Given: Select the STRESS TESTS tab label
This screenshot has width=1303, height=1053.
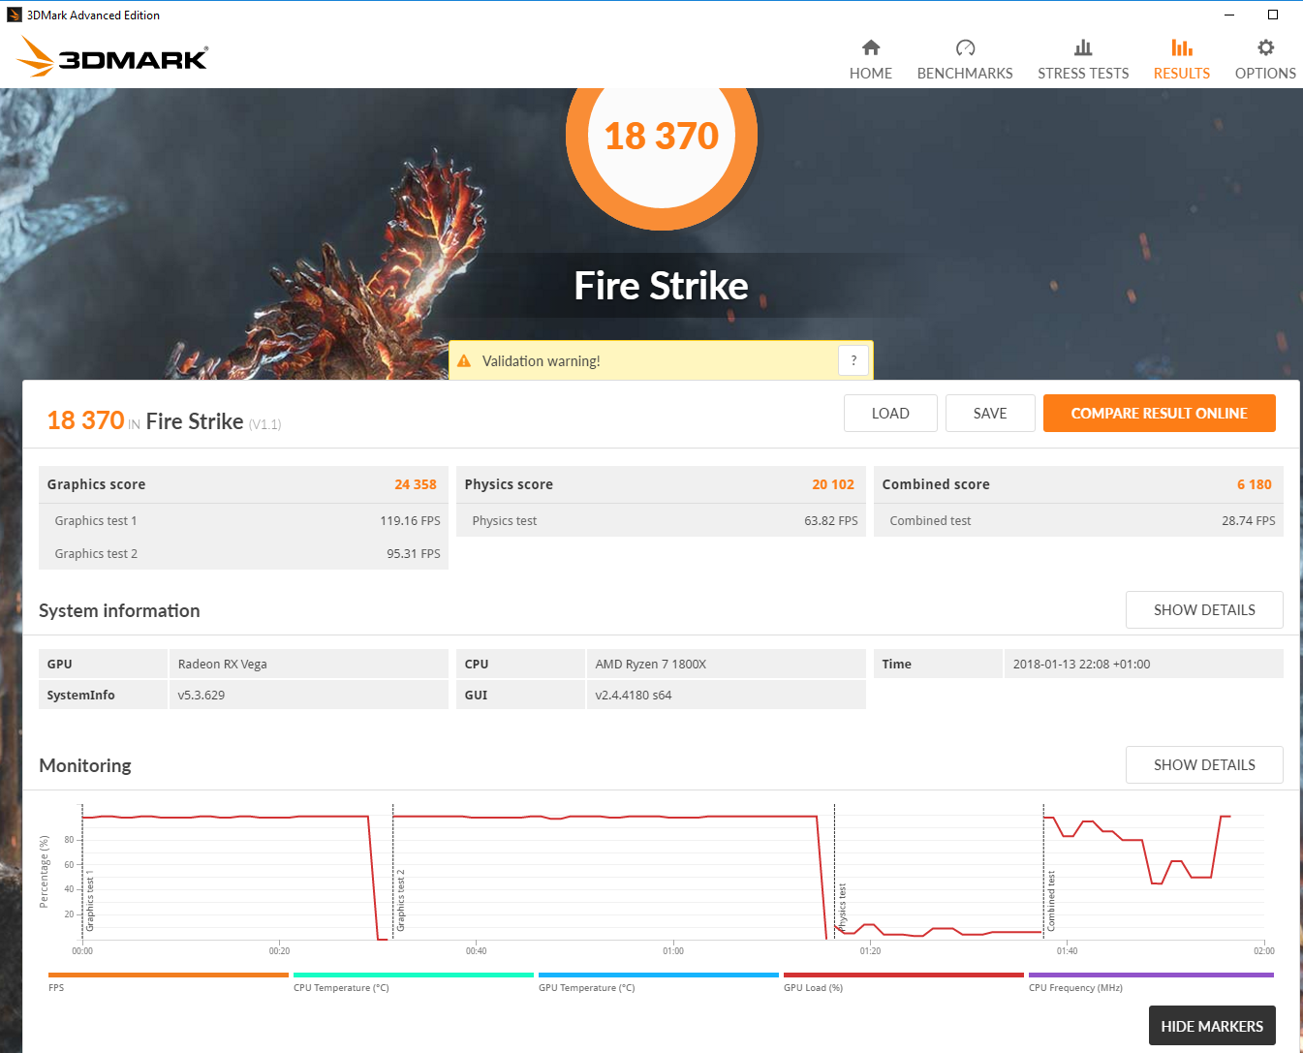Looking at the screenshot, I should 1083,74.
